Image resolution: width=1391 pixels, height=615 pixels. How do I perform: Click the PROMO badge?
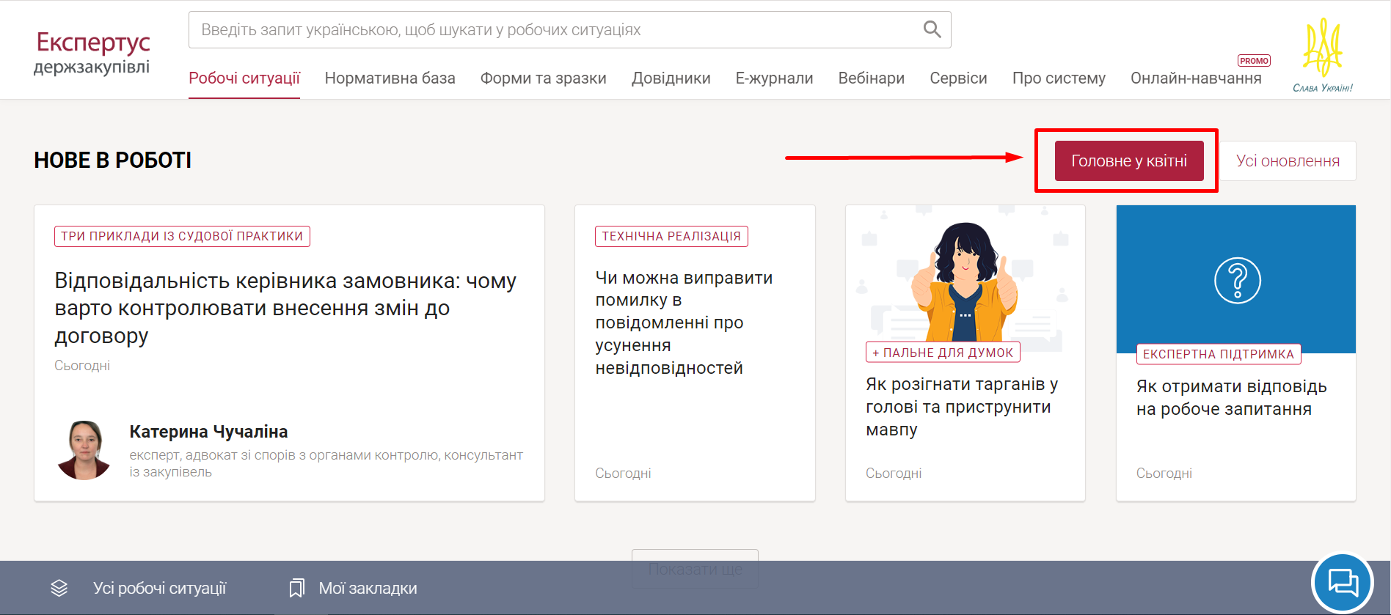1254,61
